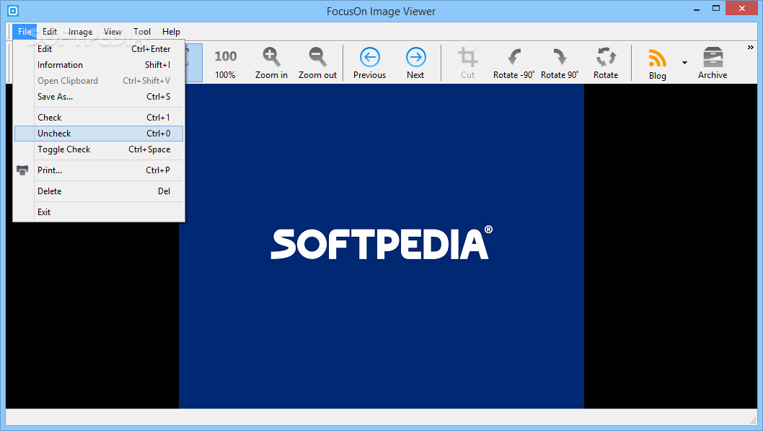The image size is (763, 431).
Task: Close the File menu tab
Action: pyautogui.click(x=25, y=32)
